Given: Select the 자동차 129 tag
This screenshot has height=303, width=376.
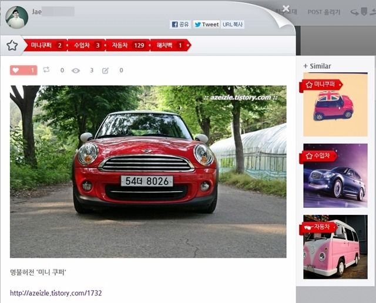Looking at the screenshot, I should [x=128, y=45].
